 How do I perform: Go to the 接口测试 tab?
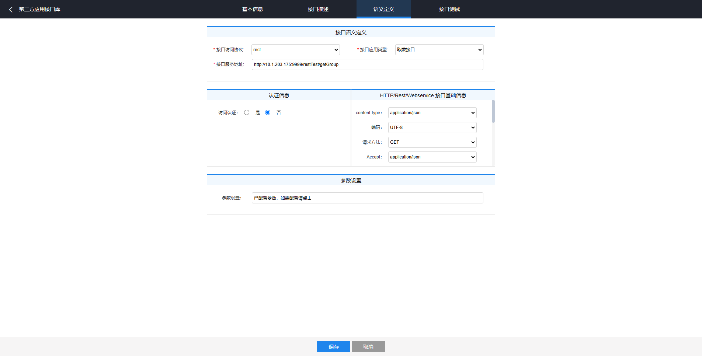449,9
